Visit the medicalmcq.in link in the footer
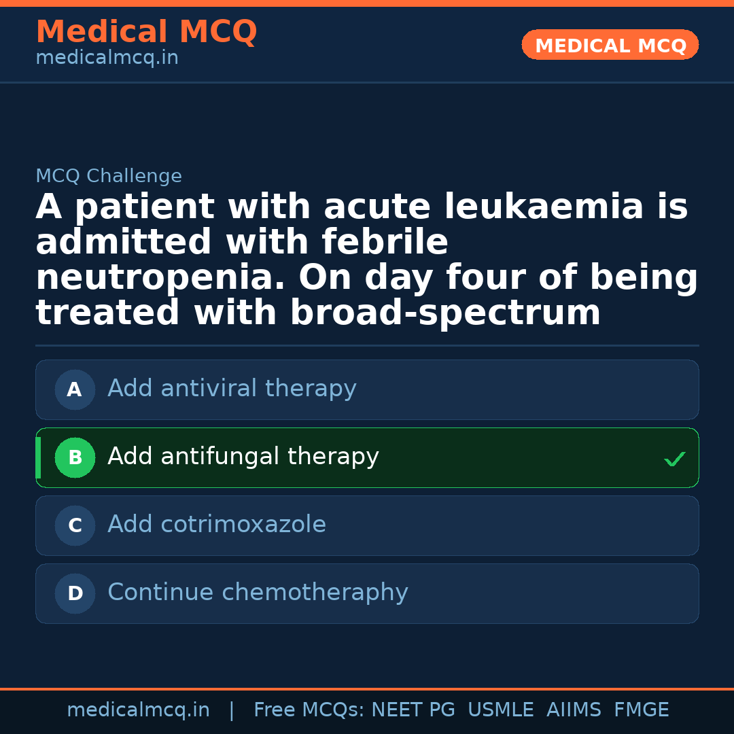Viewport: 734px width, 734px height. pyautogui.click(x=138, y=710)
